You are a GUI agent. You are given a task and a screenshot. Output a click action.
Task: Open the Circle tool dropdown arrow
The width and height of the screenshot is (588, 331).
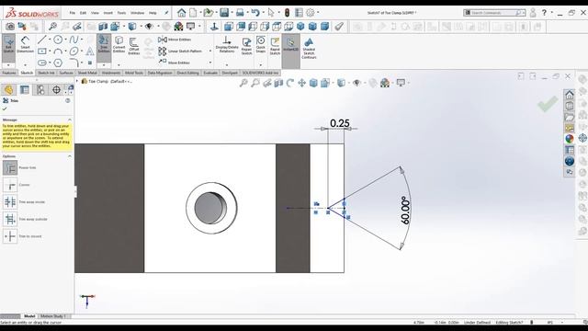(65, 40)
